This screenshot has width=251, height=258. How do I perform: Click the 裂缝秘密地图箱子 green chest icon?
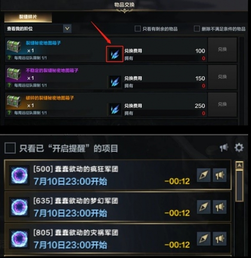click(x=14, y=46)
